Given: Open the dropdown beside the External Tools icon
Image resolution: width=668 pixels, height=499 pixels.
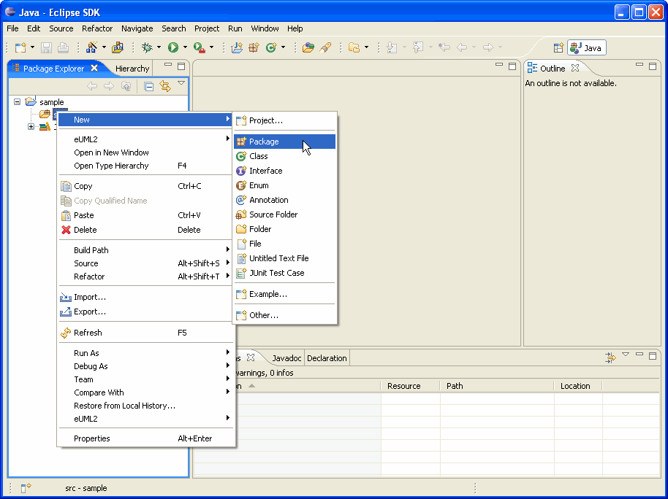Looking at the screenshot, I should 211,47.
